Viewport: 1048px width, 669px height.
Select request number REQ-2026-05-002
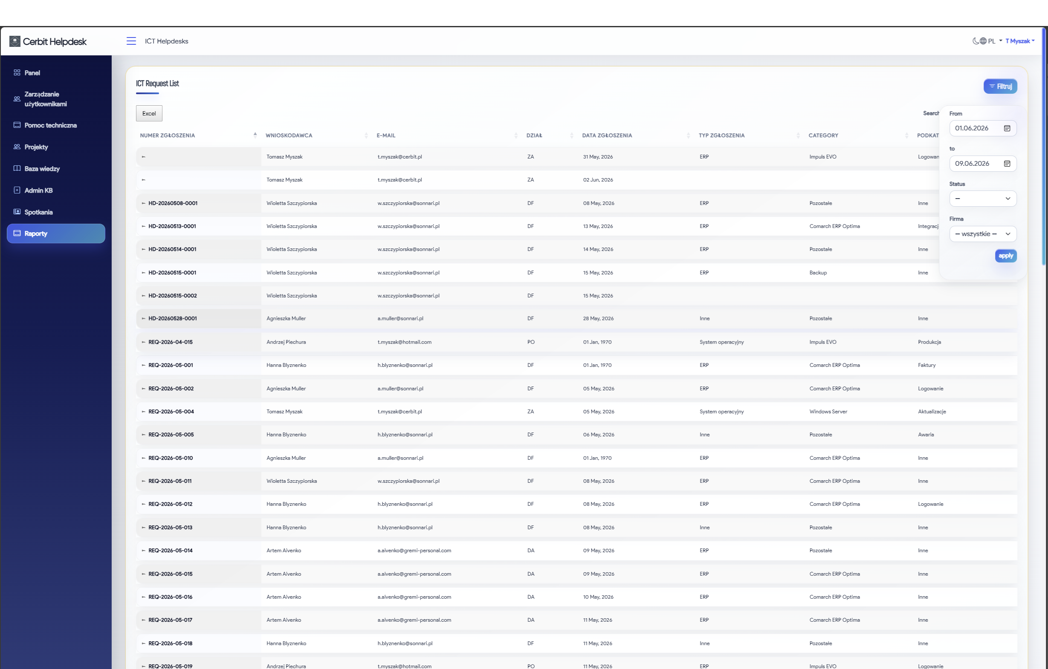click(171, 389)
